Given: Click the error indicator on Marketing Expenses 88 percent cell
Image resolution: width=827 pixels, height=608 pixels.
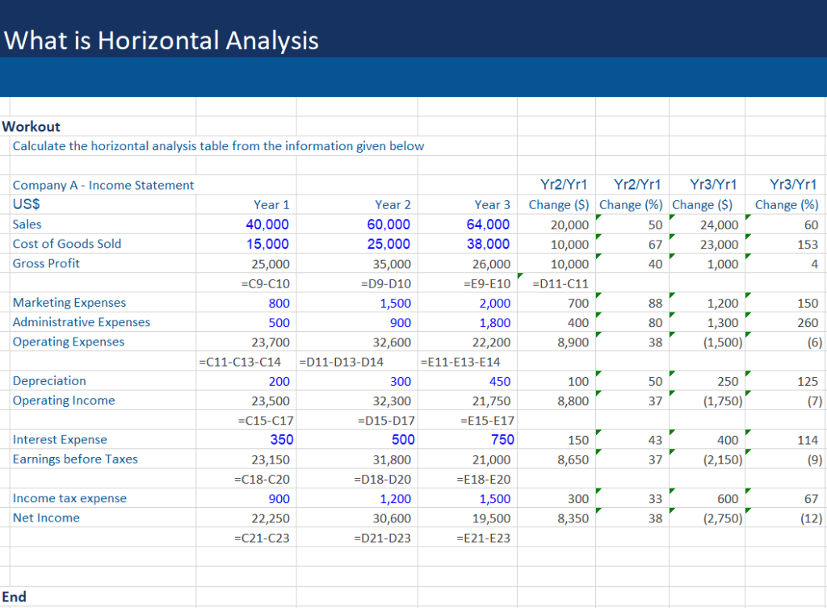Looking at the screenshot, I should tap(596, 297).
